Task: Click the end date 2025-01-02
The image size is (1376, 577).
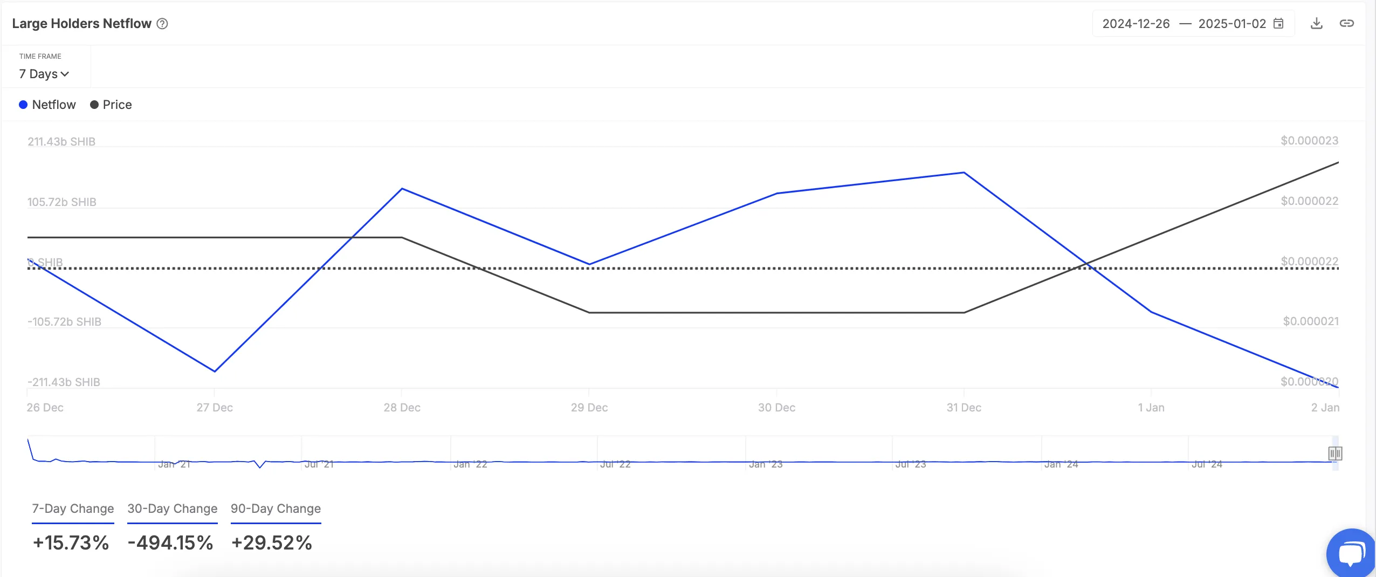Action: 1231,24
